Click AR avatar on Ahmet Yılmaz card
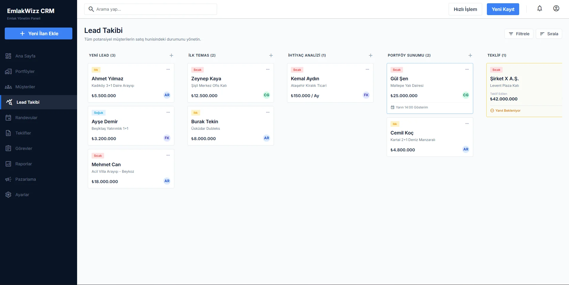569x285 pixels. 167,95
